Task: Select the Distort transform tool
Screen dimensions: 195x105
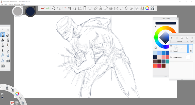Action: (x=80, y=8)
